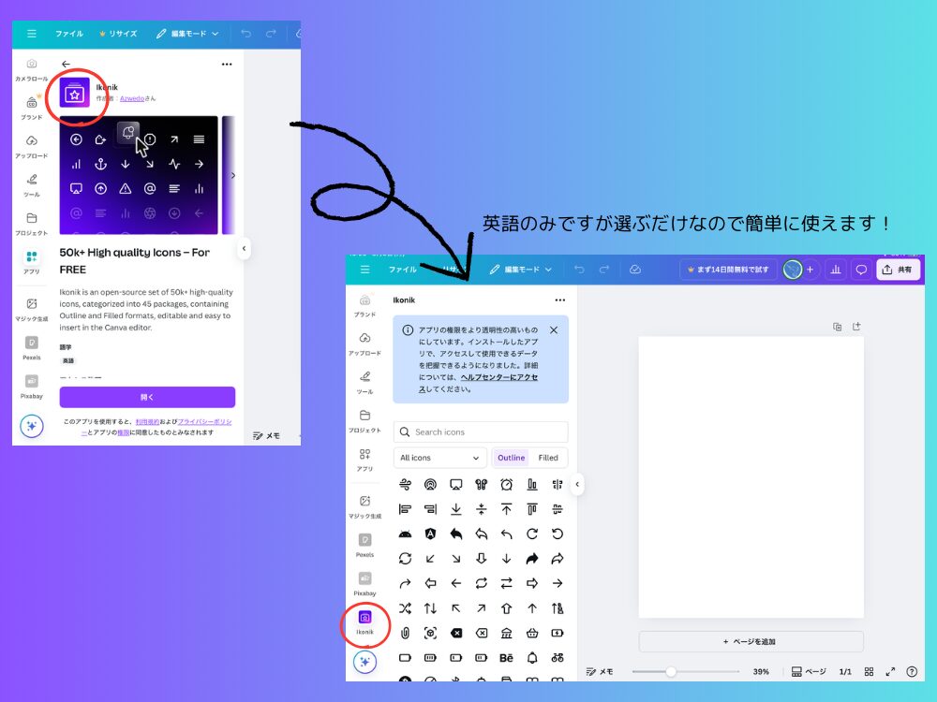Click the Search icons input field
Screen dimensions: 937x702
pyautogui.click(x=481, y=431)
